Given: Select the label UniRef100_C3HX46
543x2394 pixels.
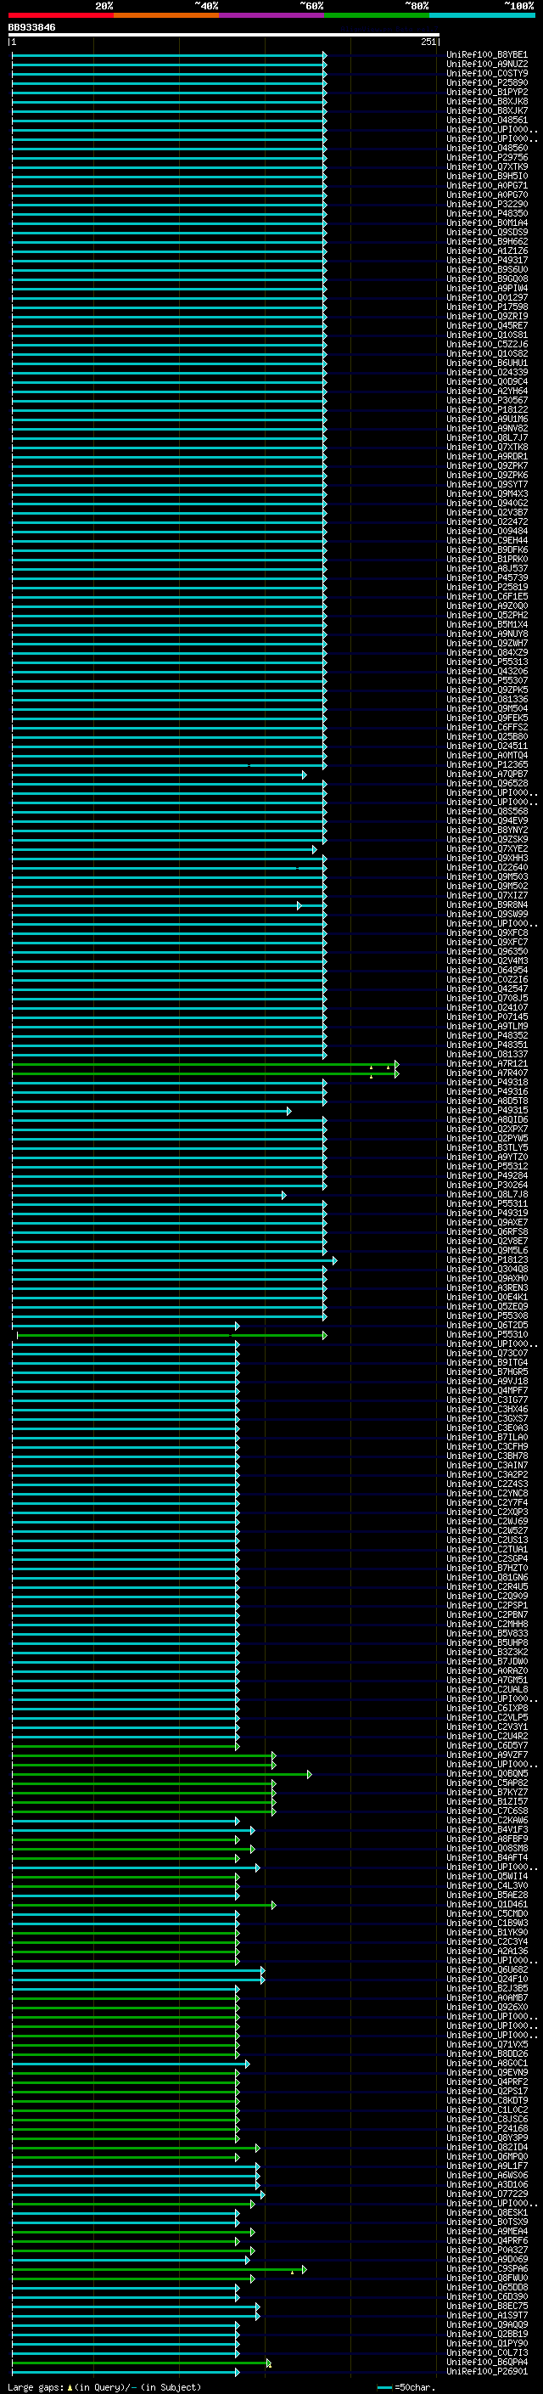Looking at the screenshot, I should click(x=487, y=1410).
